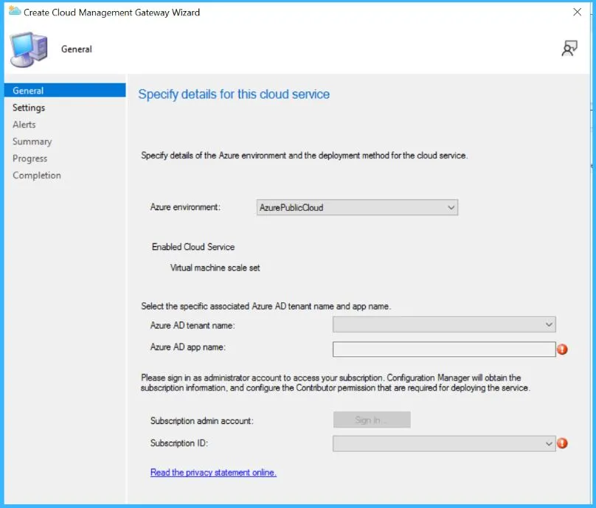596x508 pixels.
Task: Click the Azure AD tenant name label
Action: (193, 325)
